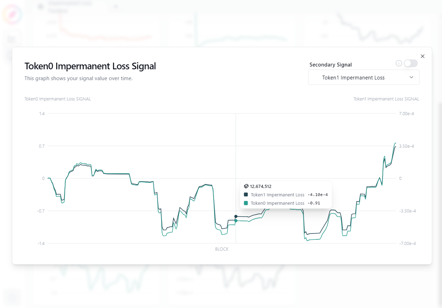Select the dark Token1 data point marker
Screen dimensions: 442x308
[x=236, y=216]
